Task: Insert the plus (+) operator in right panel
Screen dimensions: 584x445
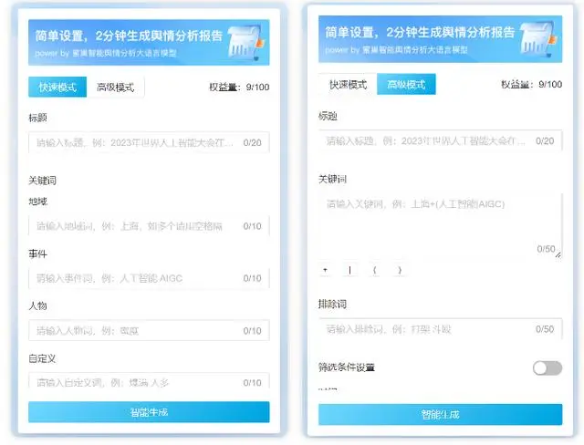Action: [x=325, y=270]
